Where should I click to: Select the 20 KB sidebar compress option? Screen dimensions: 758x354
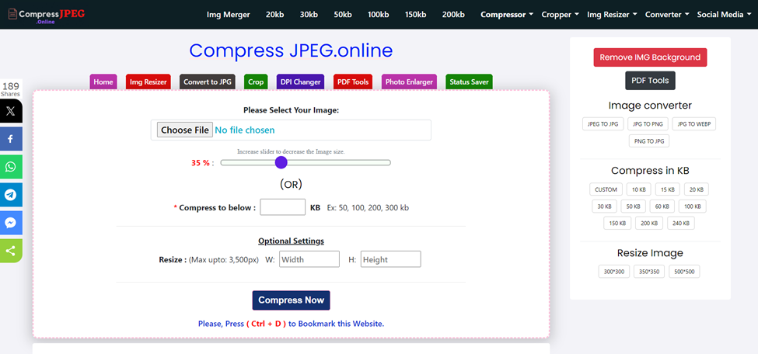point(697,189)
